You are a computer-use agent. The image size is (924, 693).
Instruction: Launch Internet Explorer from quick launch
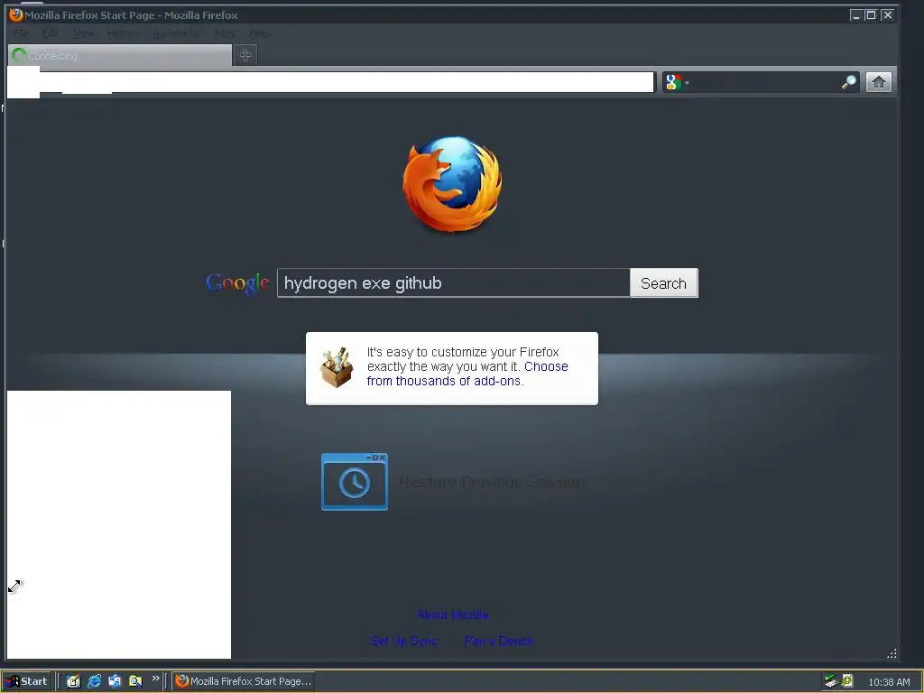pyautogui.click(x=94, y=681)
